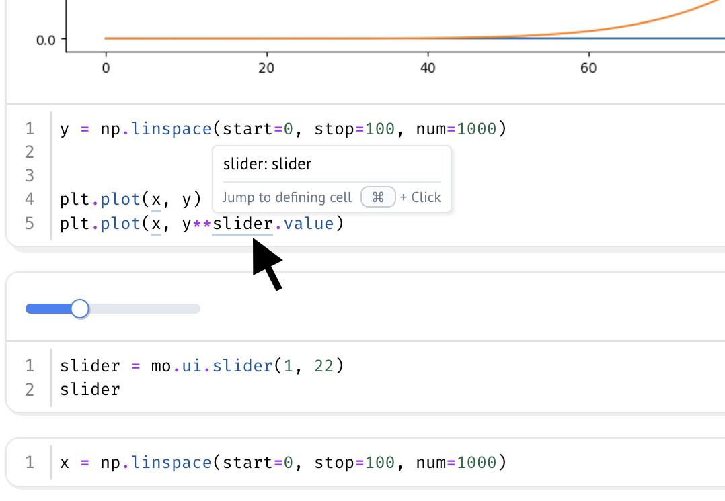Click the value attribute after slider on line 5
This screenshot has height=501, width=725.
(x=308, y=223)
